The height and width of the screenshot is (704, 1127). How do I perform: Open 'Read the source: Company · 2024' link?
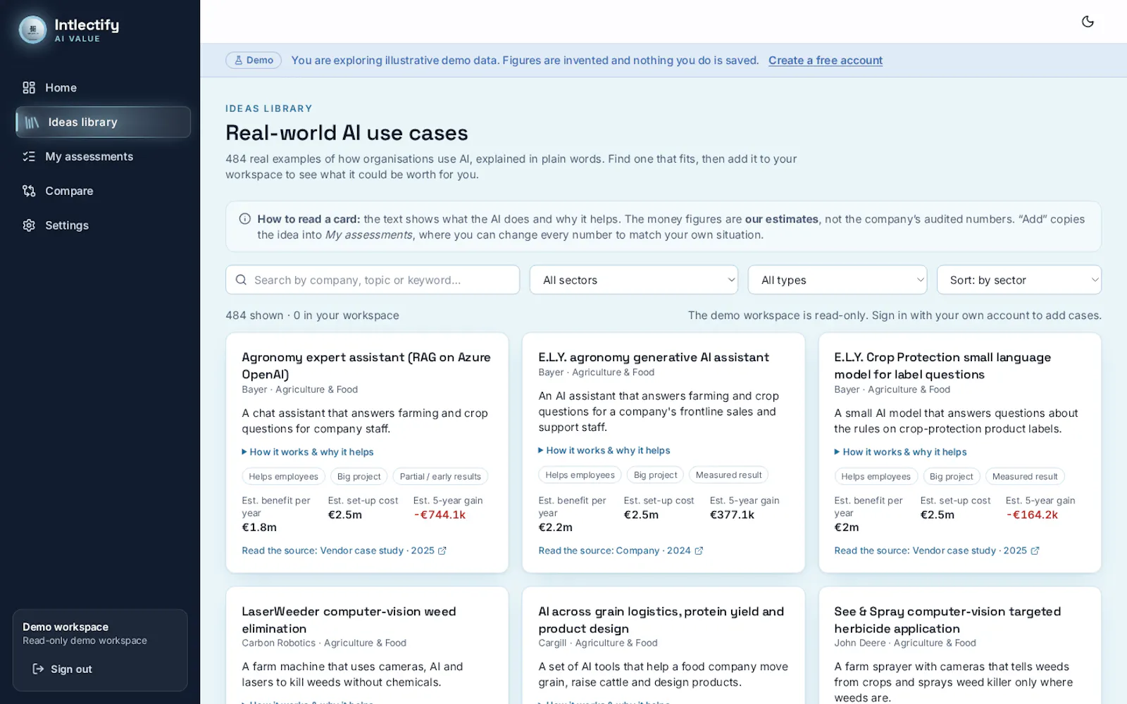[621, 551]
